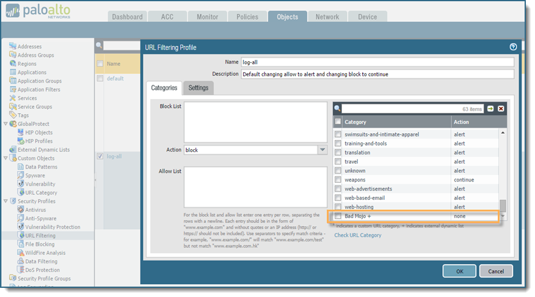
Task: Click OK to save the profile
Action: 460,271
